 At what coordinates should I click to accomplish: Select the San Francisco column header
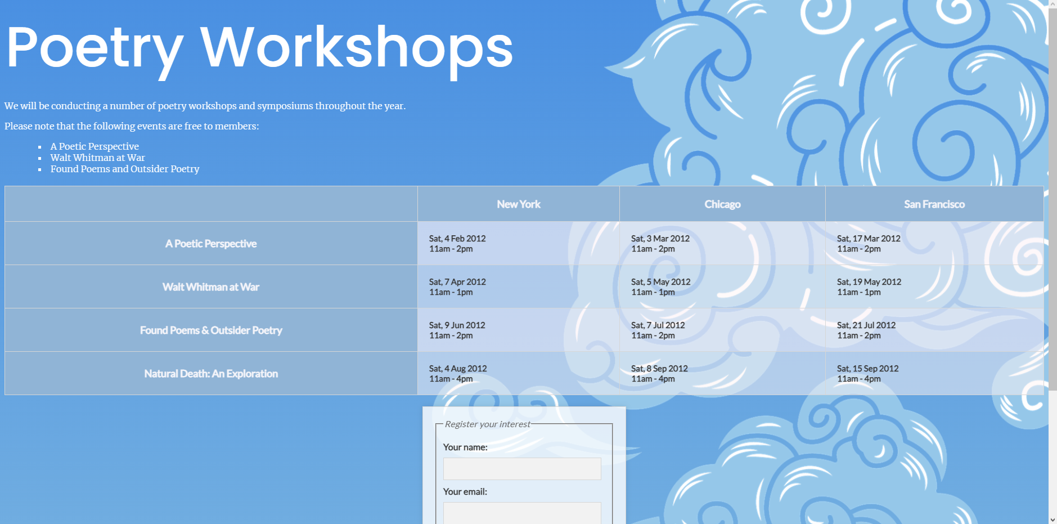click(934, 204)
